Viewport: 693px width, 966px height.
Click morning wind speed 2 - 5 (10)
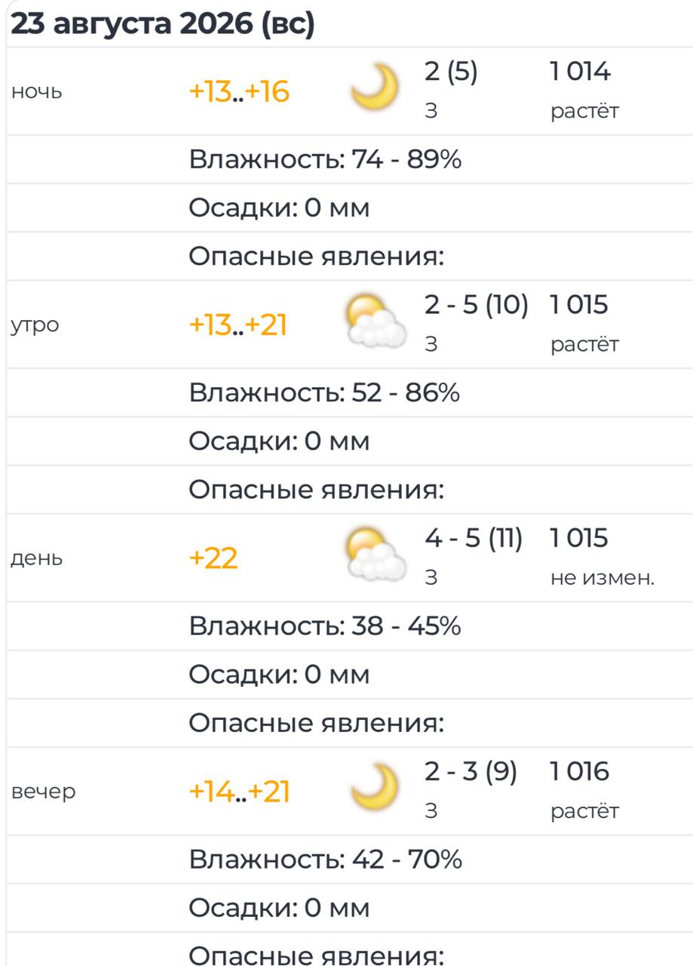[x=477, y=306]
